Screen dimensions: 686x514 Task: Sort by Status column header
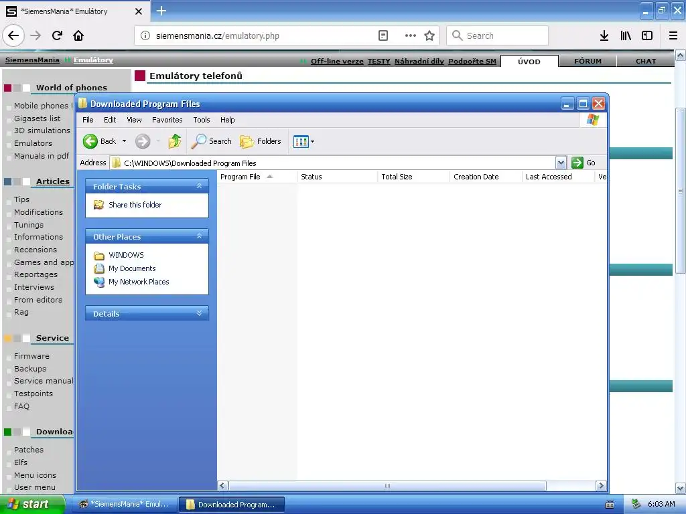(x=338, y=177)
